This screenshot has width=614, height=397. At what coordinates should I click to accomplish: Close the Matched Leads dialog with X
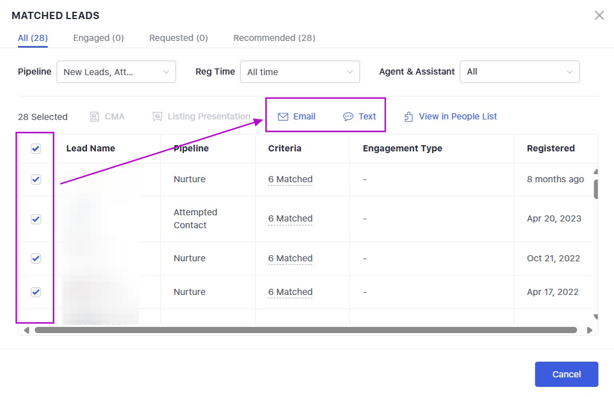pos(599,15)
